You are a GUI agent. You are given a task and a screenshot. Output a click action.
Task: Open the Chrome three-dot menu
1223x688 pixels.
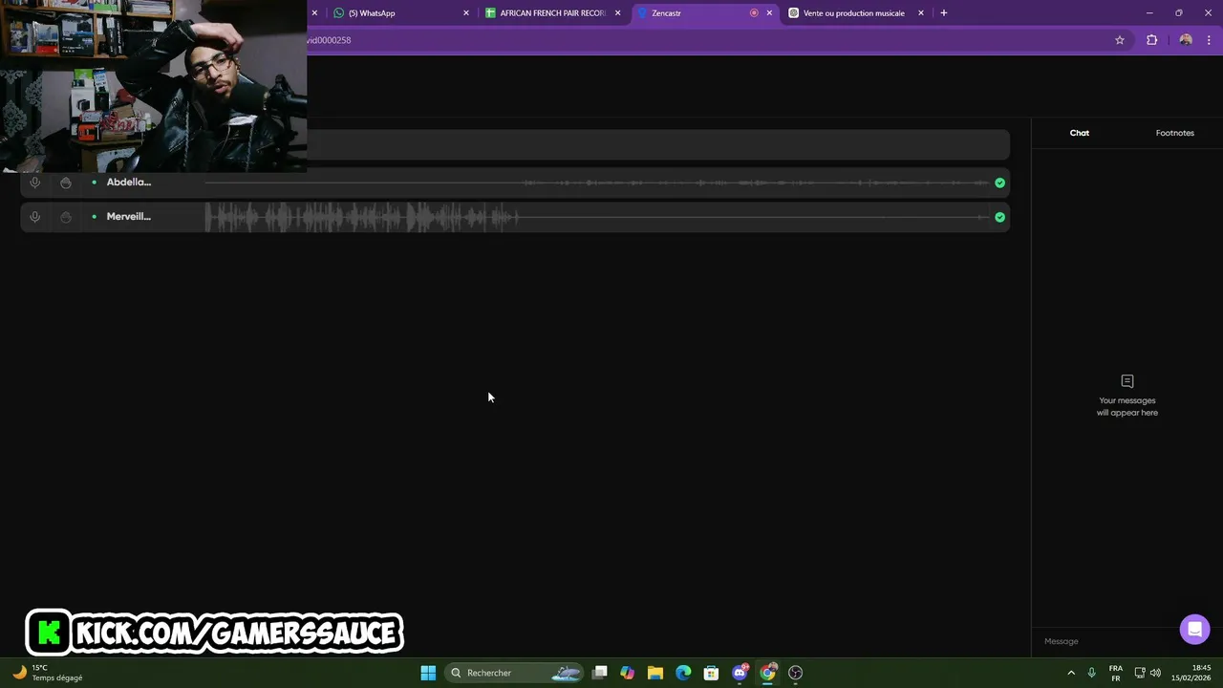pos(1209,40)
